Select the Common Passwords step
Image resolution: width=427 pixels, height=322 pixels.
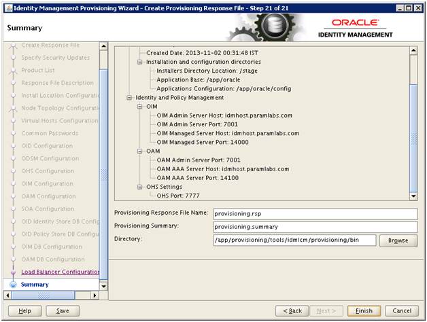[x=50, y=133]
